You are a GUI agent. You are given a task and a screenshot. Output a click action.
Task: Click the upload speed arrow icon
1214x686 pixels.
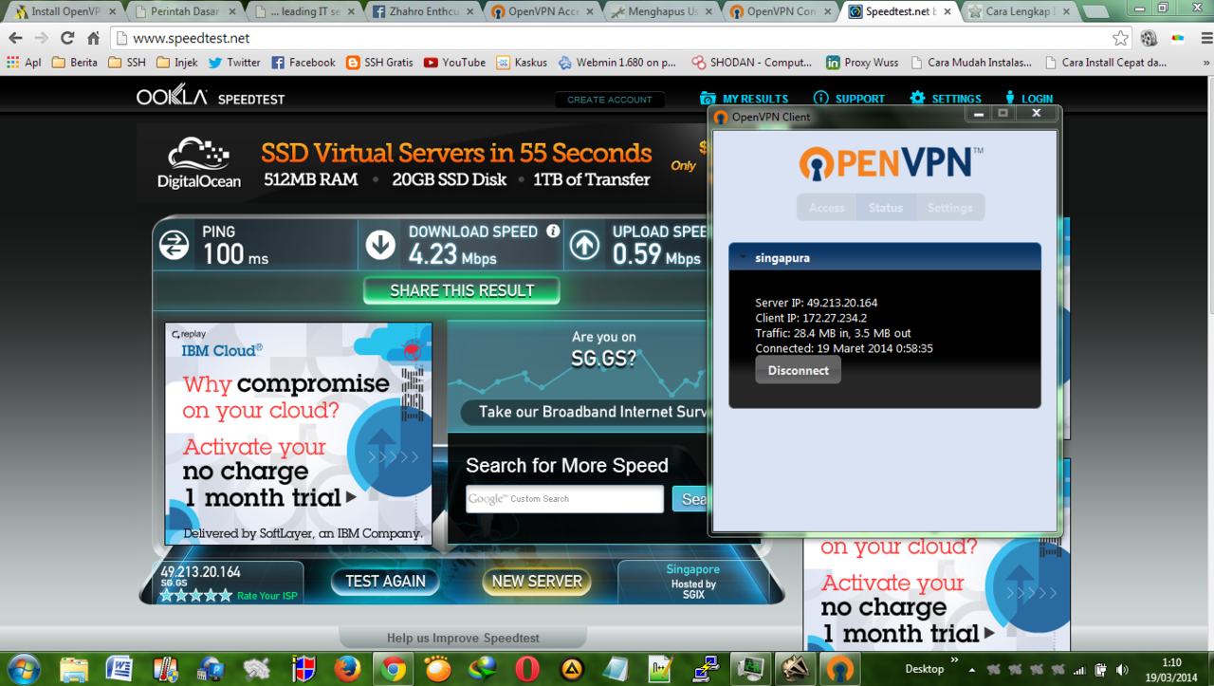pos(584,245)
